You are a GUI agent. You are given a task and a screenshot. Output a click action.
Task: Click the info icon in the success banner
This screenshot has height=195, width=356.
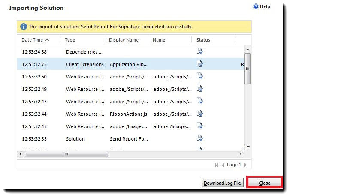[x=24, y=27]
